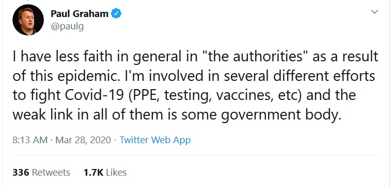Click the blue verified badge icon
This screenshot has height=187, width=391.
[x=116, y=13]
